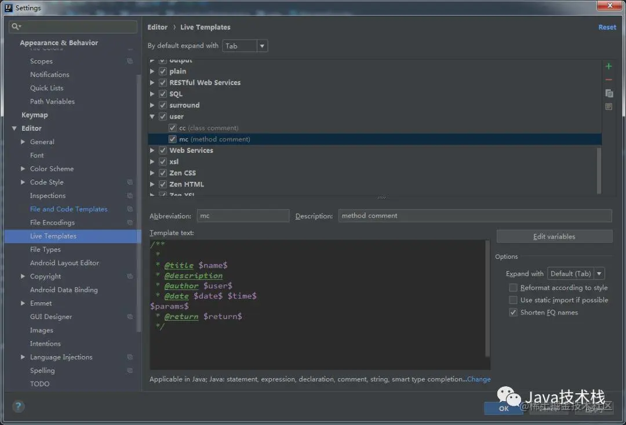Click project-level icon next to Language Injections
Image resolution: width=626 pixels, height=425 pixels.
(x=130, y=357)
